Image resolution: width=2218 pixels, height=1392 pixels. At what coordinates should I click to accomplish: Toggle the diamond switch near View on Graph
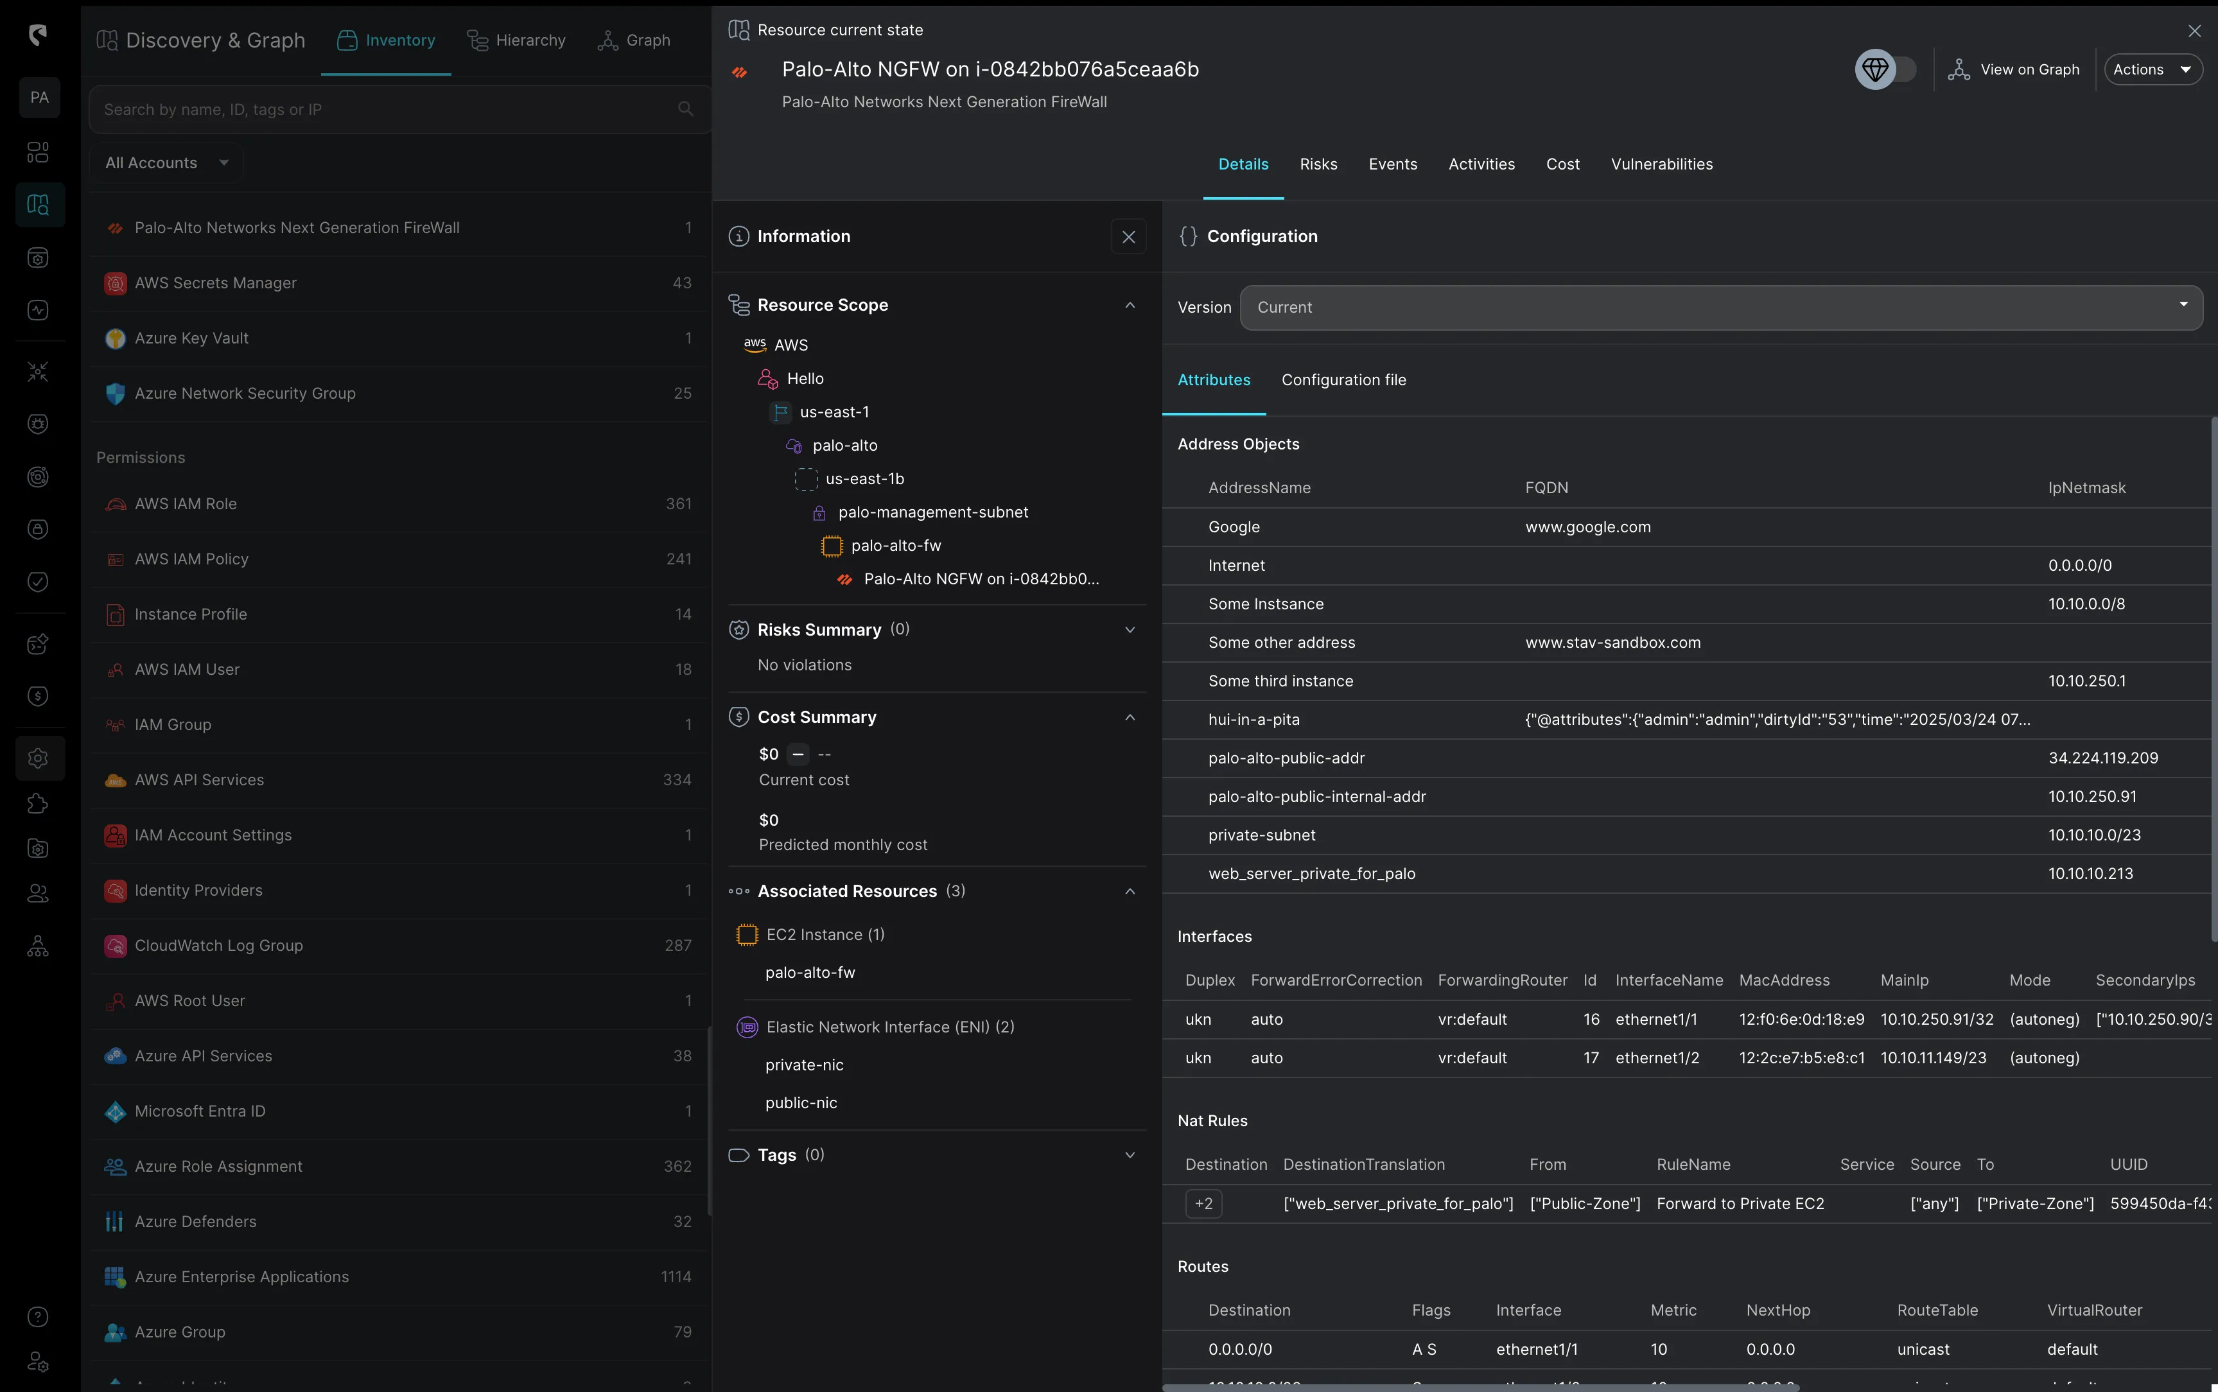(1885, 69)
